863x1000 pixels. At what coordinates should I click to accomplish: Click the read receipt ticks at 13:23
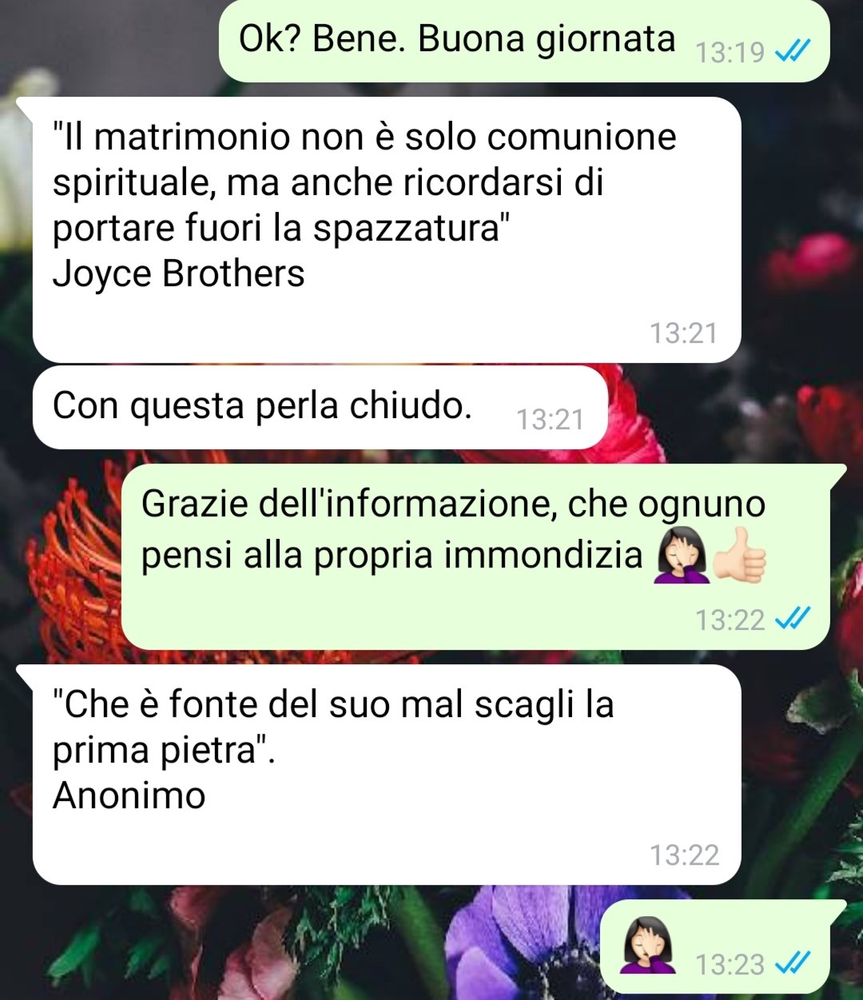coord(793,963)
